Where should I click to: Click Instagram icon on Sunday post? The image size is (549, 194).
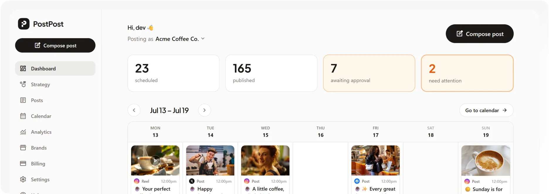coord(467,181)
